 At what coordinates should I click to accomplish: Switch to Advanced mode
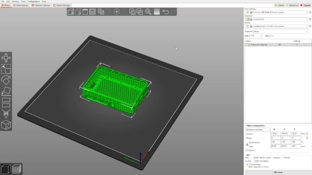(x=292, y=5)
